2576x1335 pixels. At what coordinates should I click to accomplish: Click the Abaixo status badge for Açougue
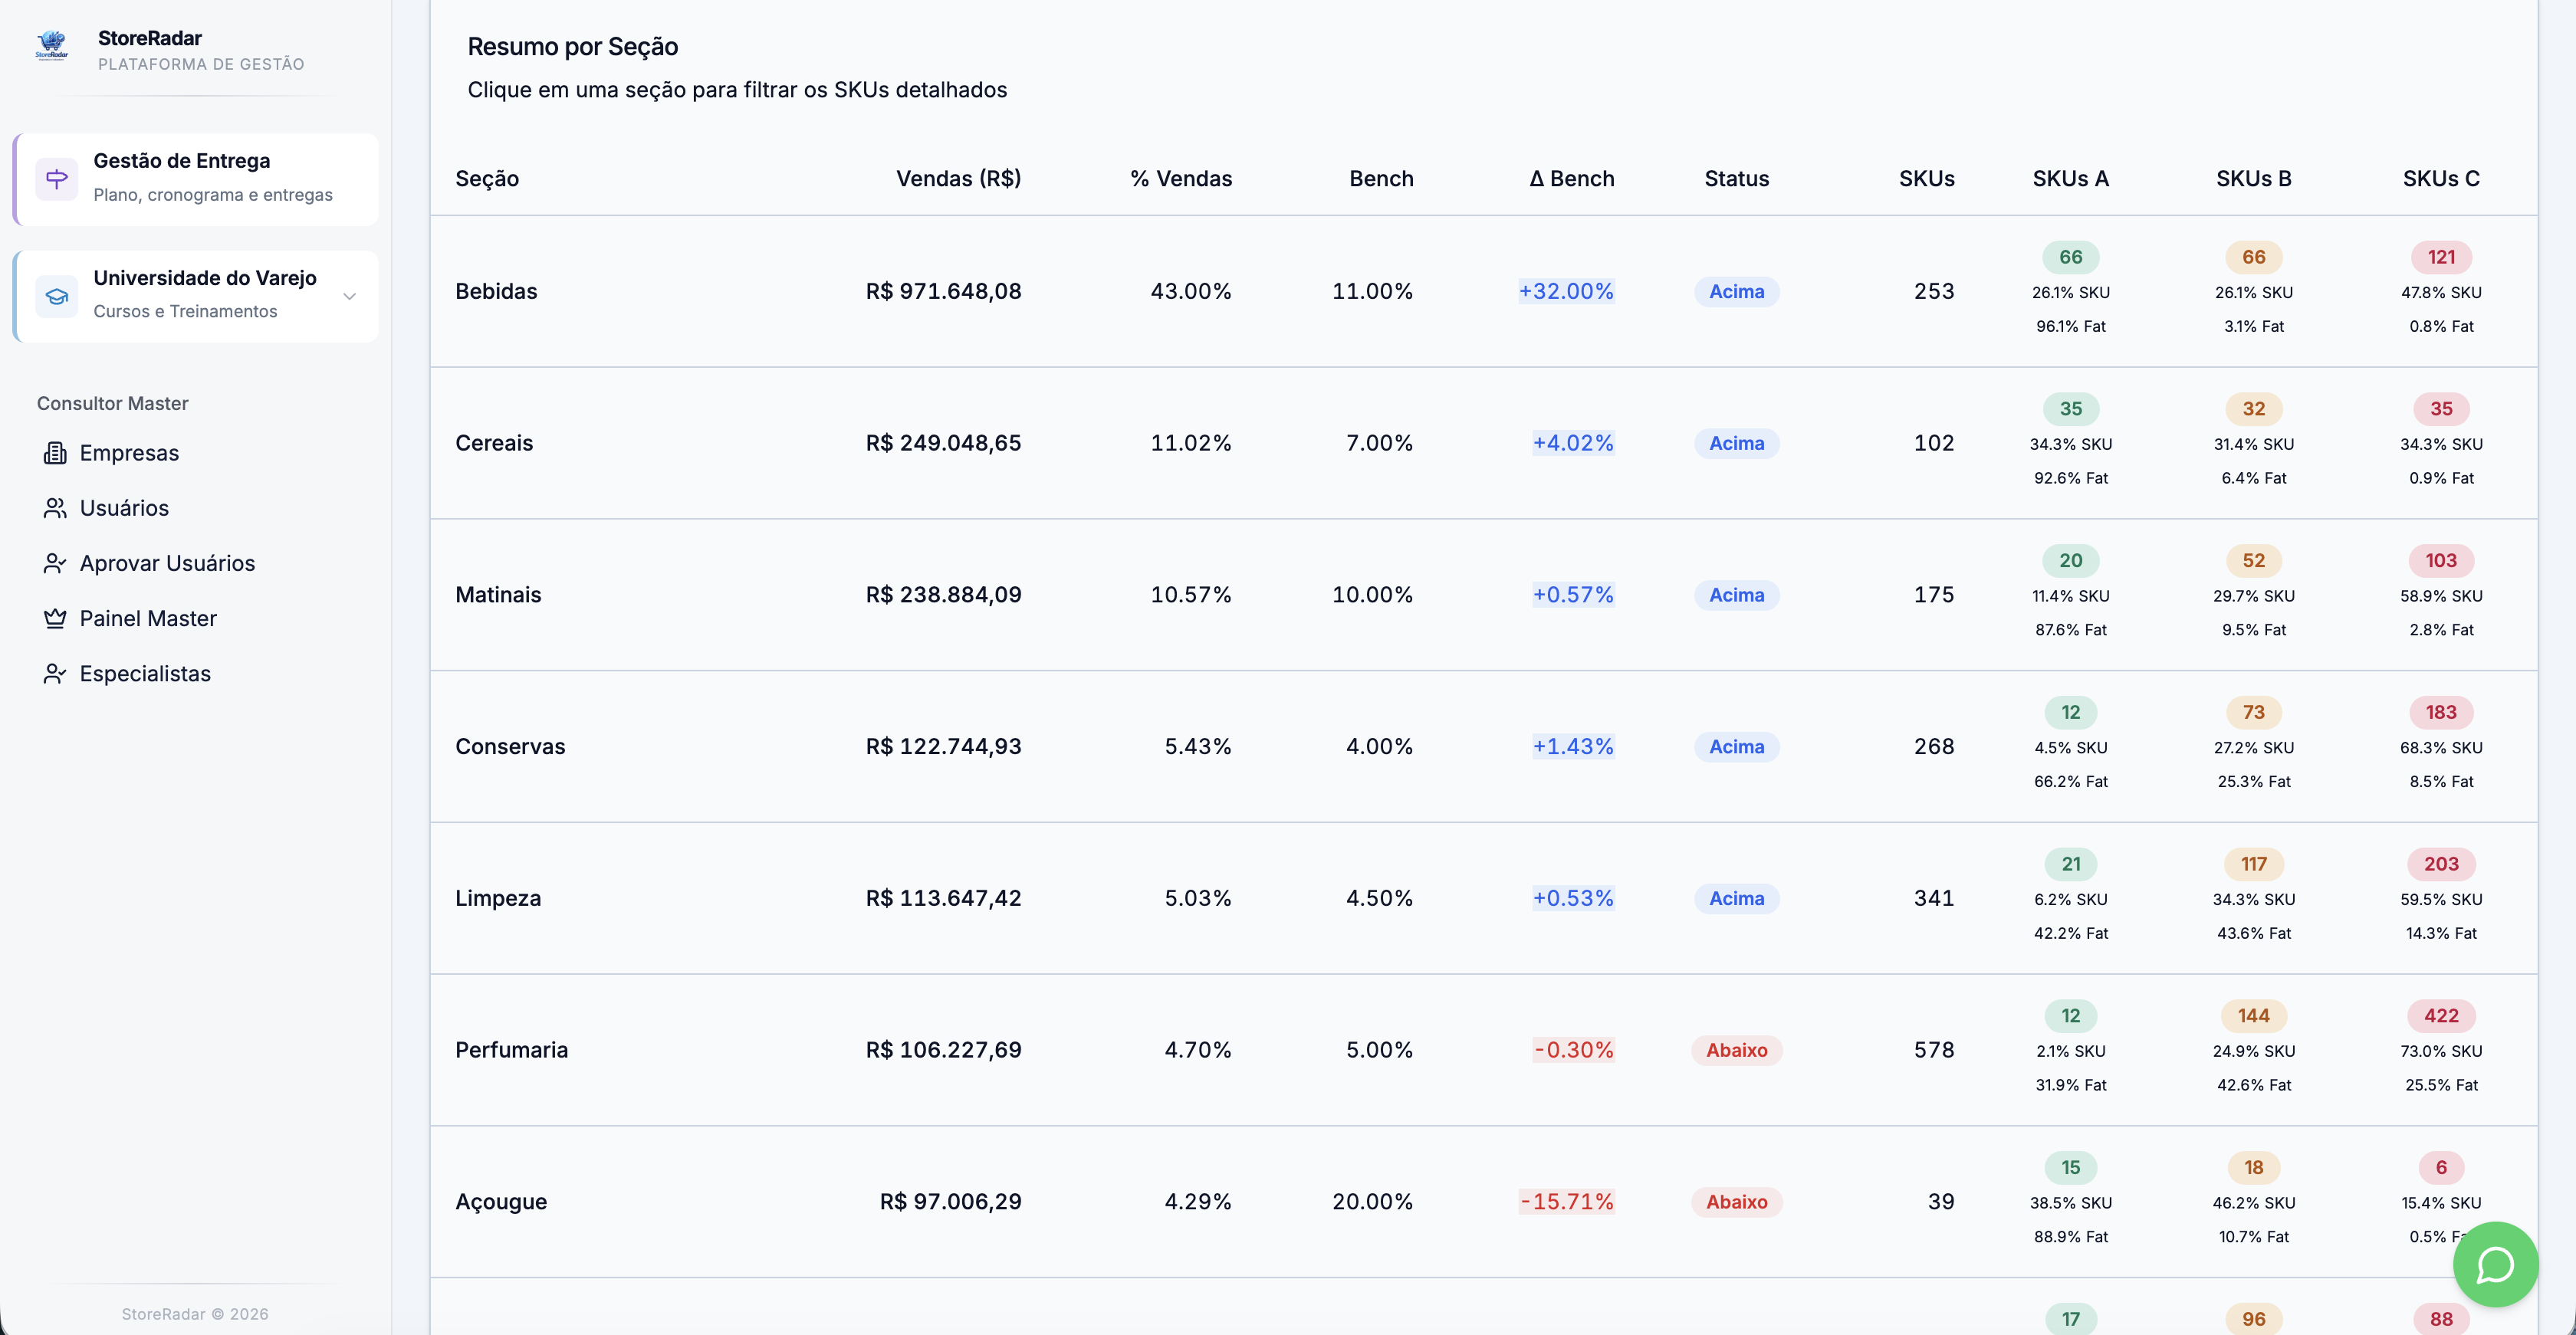click(x=1736, y=1202)
